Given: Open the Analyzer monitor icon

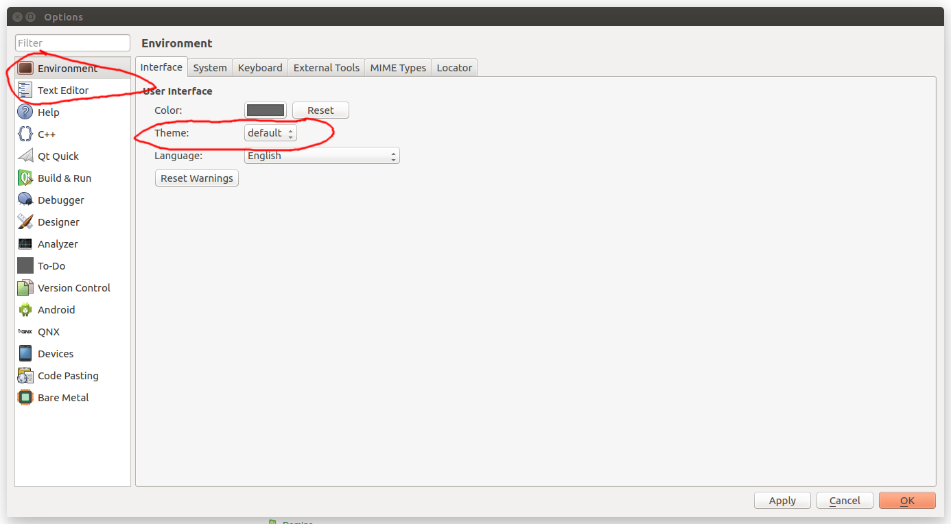Looking at the screenshot, I should pos(25,244).
